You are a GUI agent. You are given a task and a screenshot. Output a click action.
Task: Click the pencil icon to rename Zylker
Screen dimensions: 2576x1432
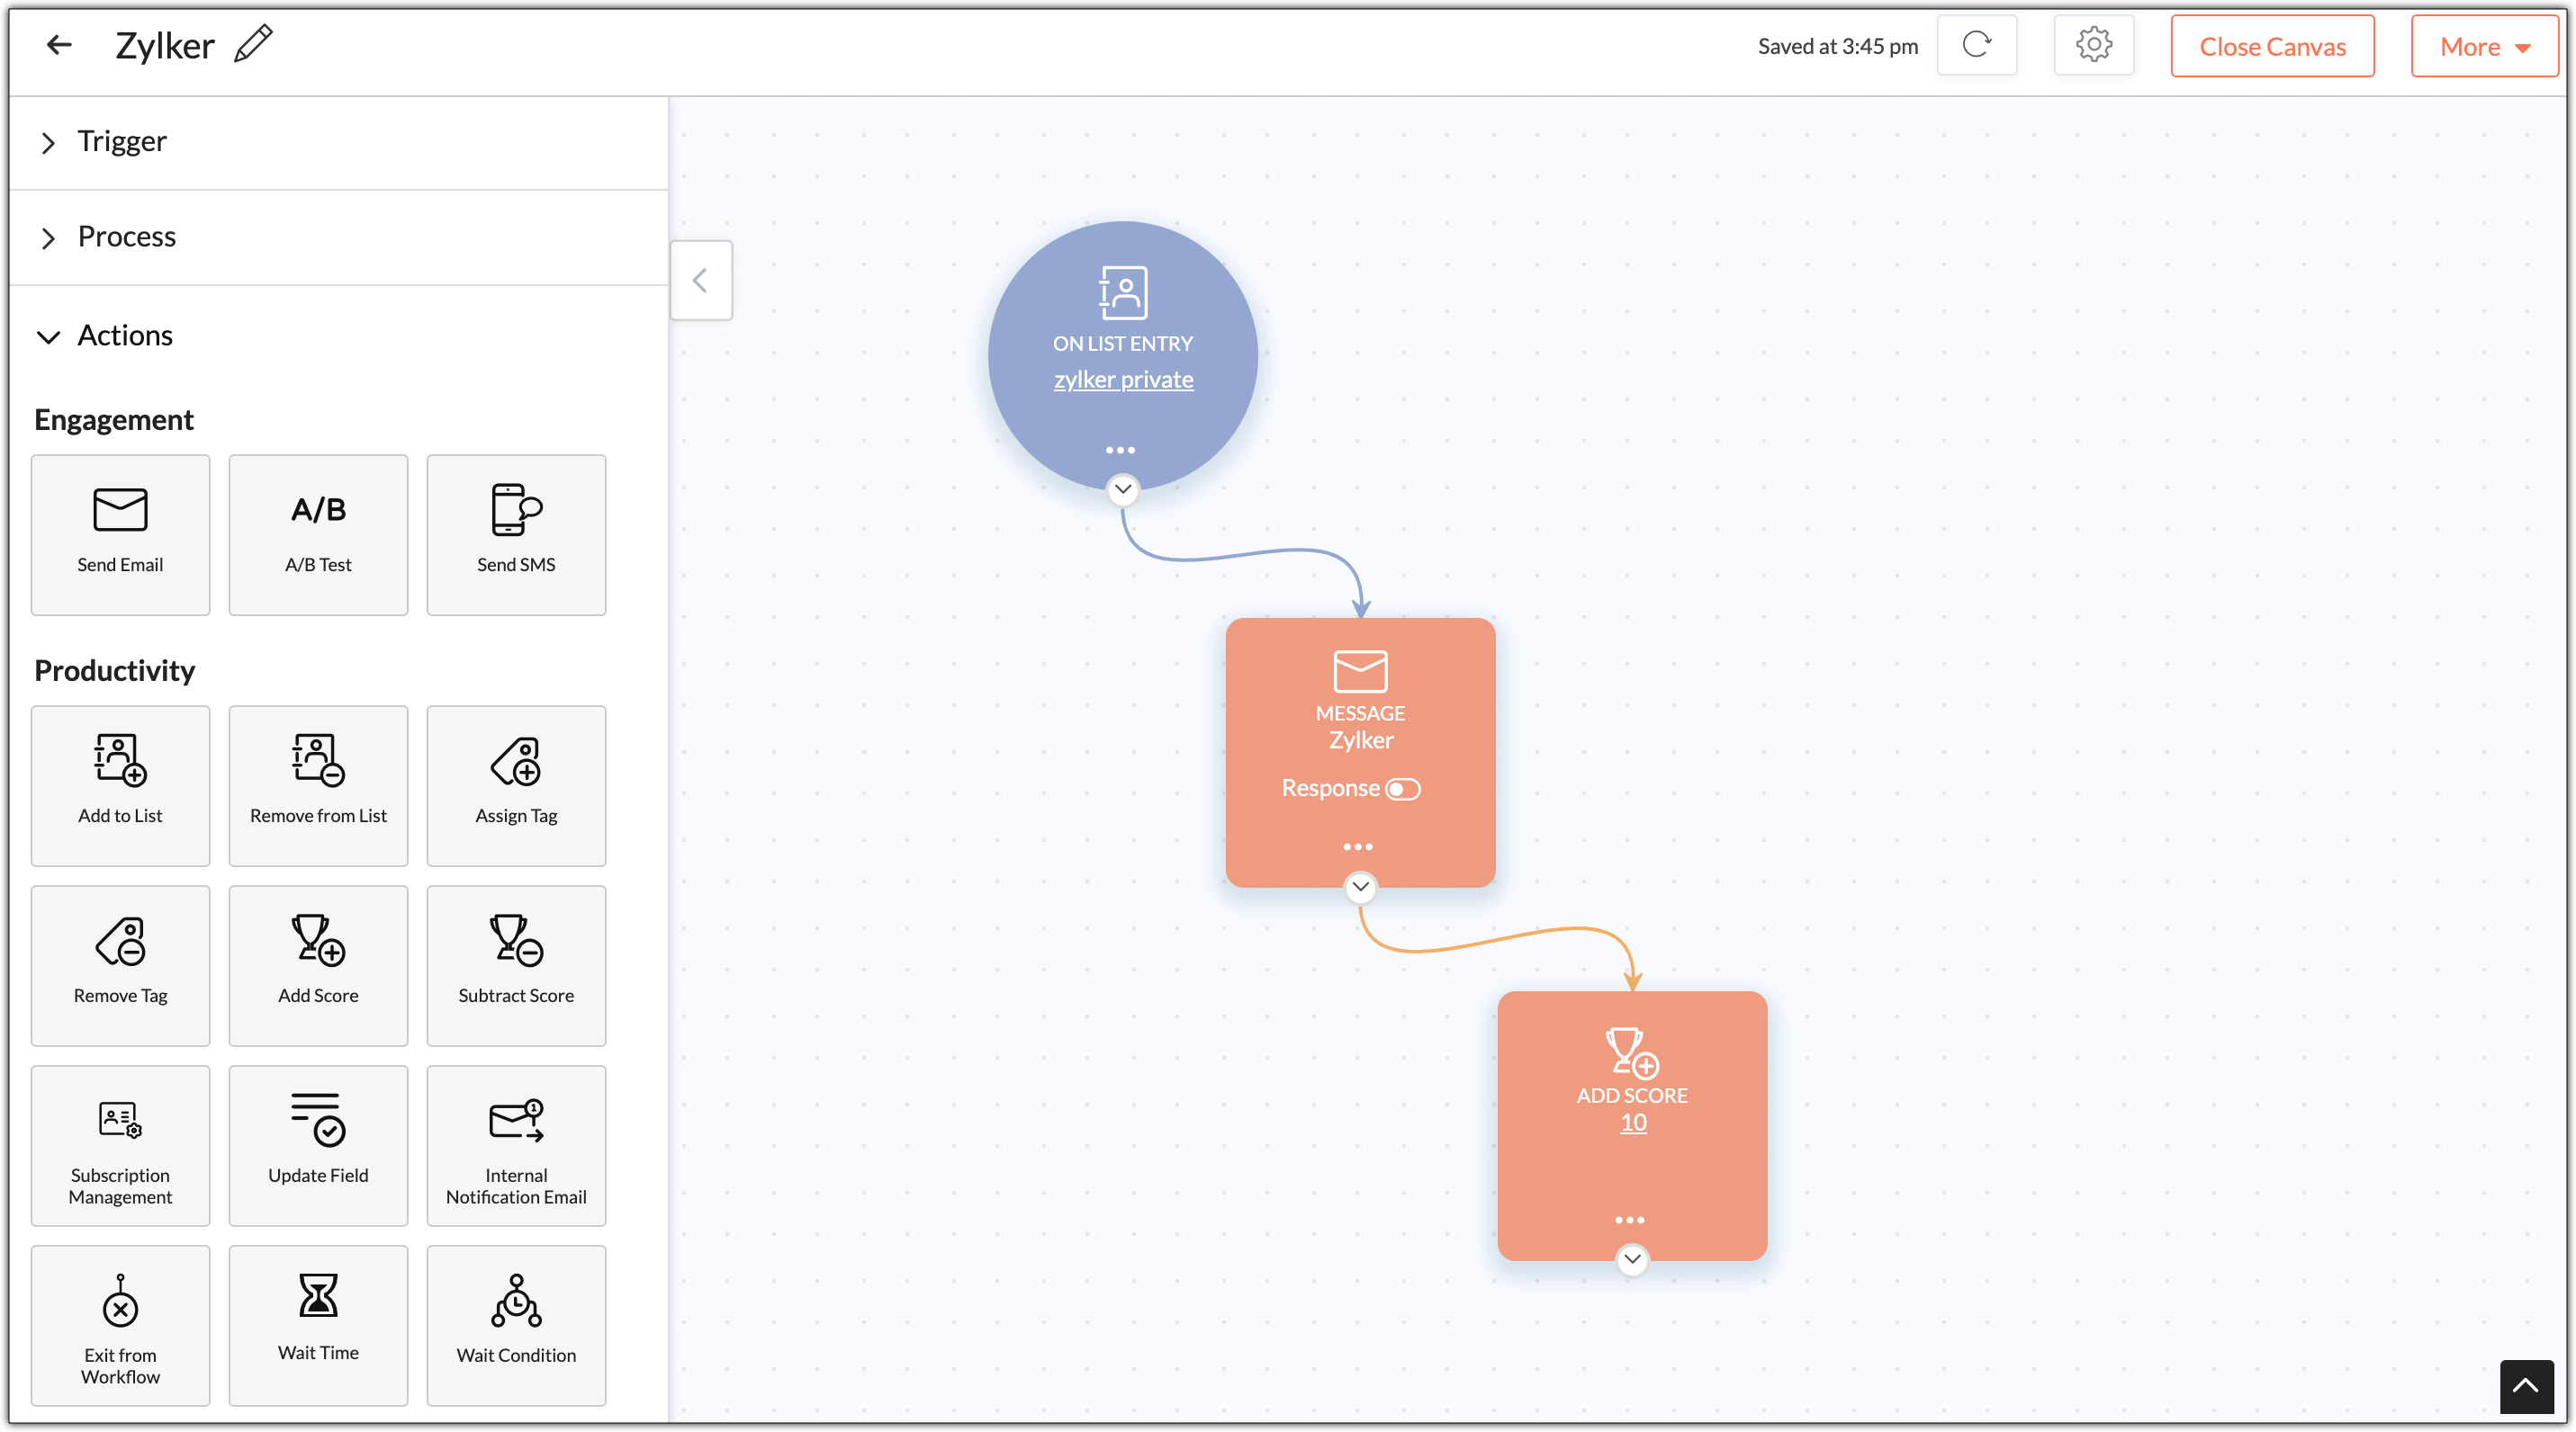pos(253,44)
